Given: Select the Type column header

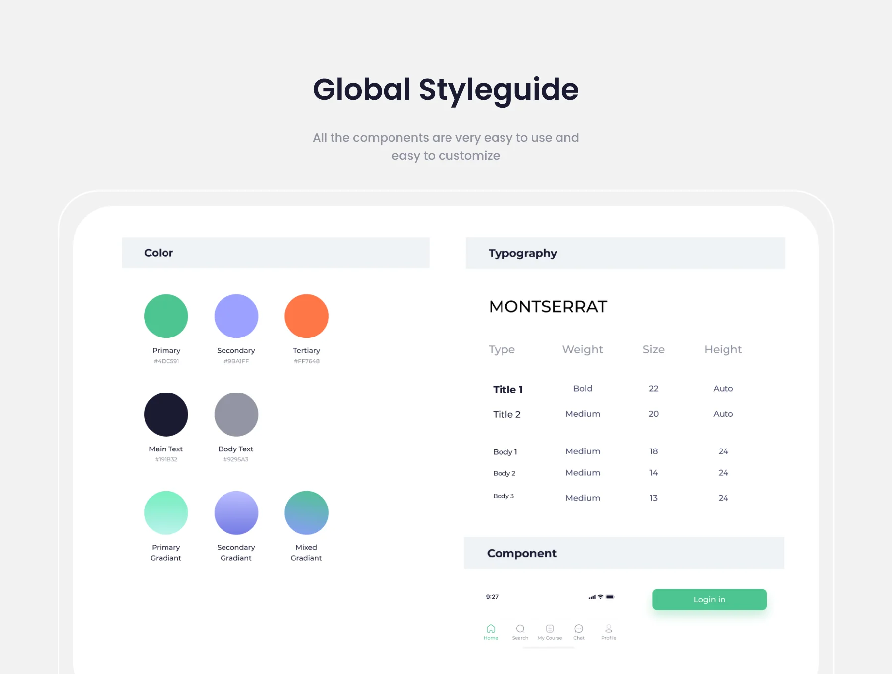Looking at the screenshot, I should [502, 350].
